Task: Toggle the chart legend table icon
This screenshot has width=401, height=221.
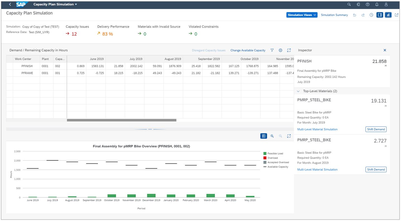Action: (264, 136)
